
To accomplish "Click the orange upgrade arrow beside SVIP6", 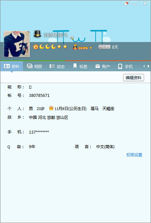I will 91,48.
